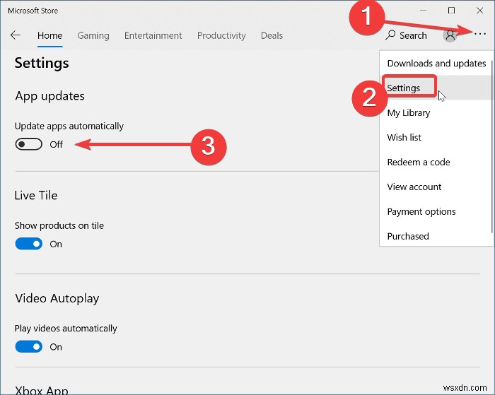Viewport: 495px width, 395px height.
Task: Click the Settings page title
Action: click(x=42, y=63)
